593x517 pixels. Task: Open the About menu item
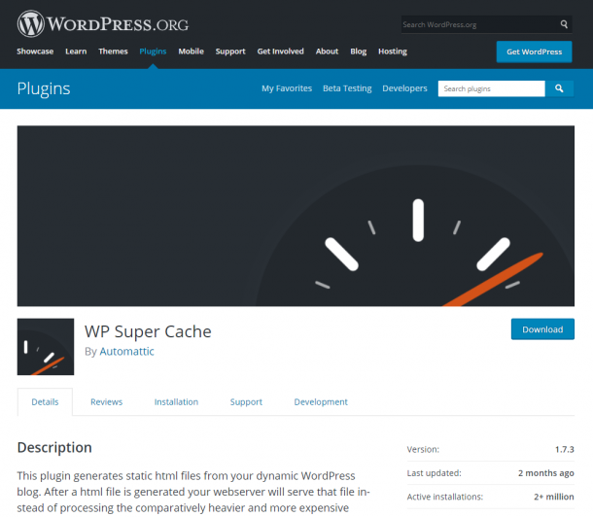point(327,52)
